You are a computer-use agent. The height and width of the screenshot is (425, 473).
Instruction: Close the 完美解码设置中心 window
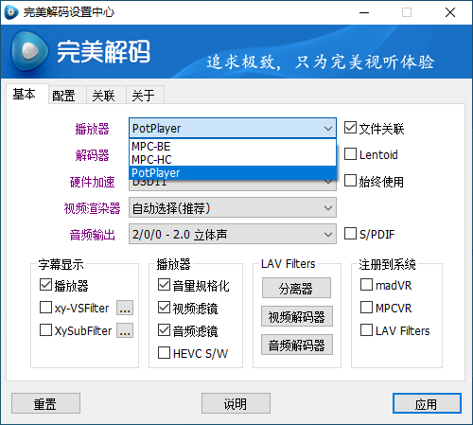pos(450,12)
